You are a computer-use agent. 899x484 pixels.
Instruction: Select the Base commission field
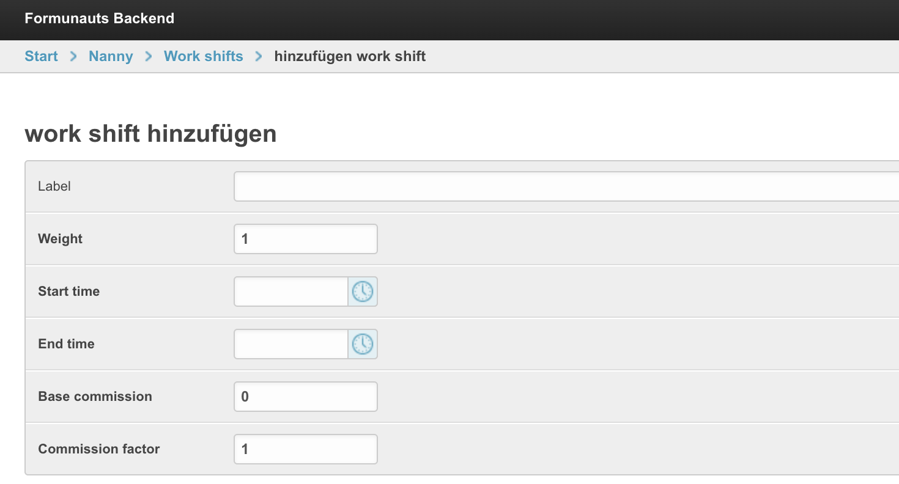pos(306,397)
